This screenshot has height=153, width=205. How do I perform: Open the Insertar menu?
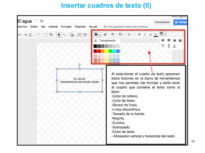[x=53, y=27]
